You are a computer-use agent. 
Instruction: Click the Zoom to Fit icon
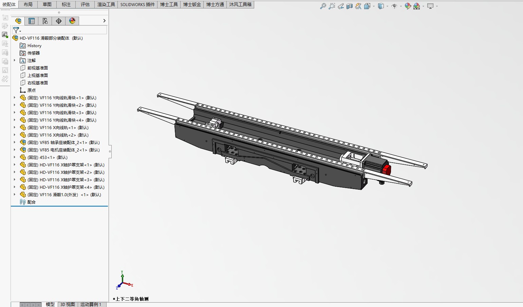pyautogui.click(x=323, y=6)
